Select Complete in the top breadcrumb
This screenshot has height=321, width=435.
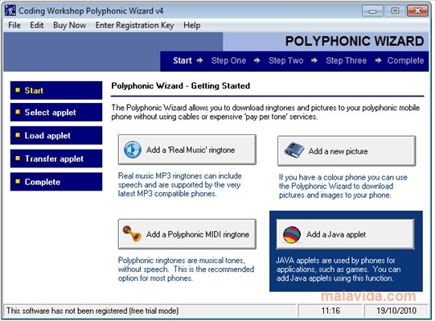(x=405, y=60)
